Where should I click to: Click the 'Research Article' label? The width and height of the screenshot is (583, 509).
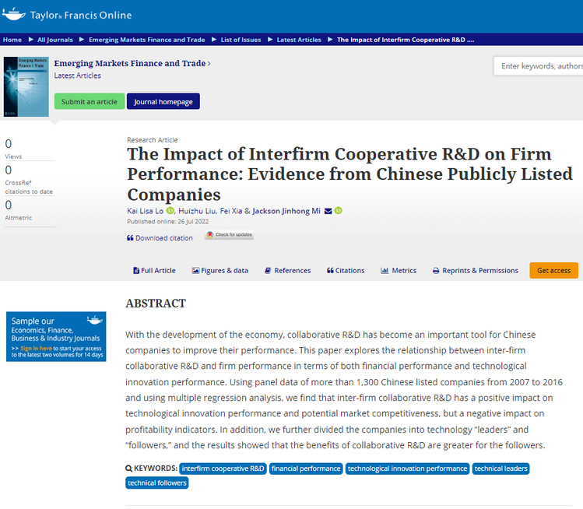tap(152, 140)
